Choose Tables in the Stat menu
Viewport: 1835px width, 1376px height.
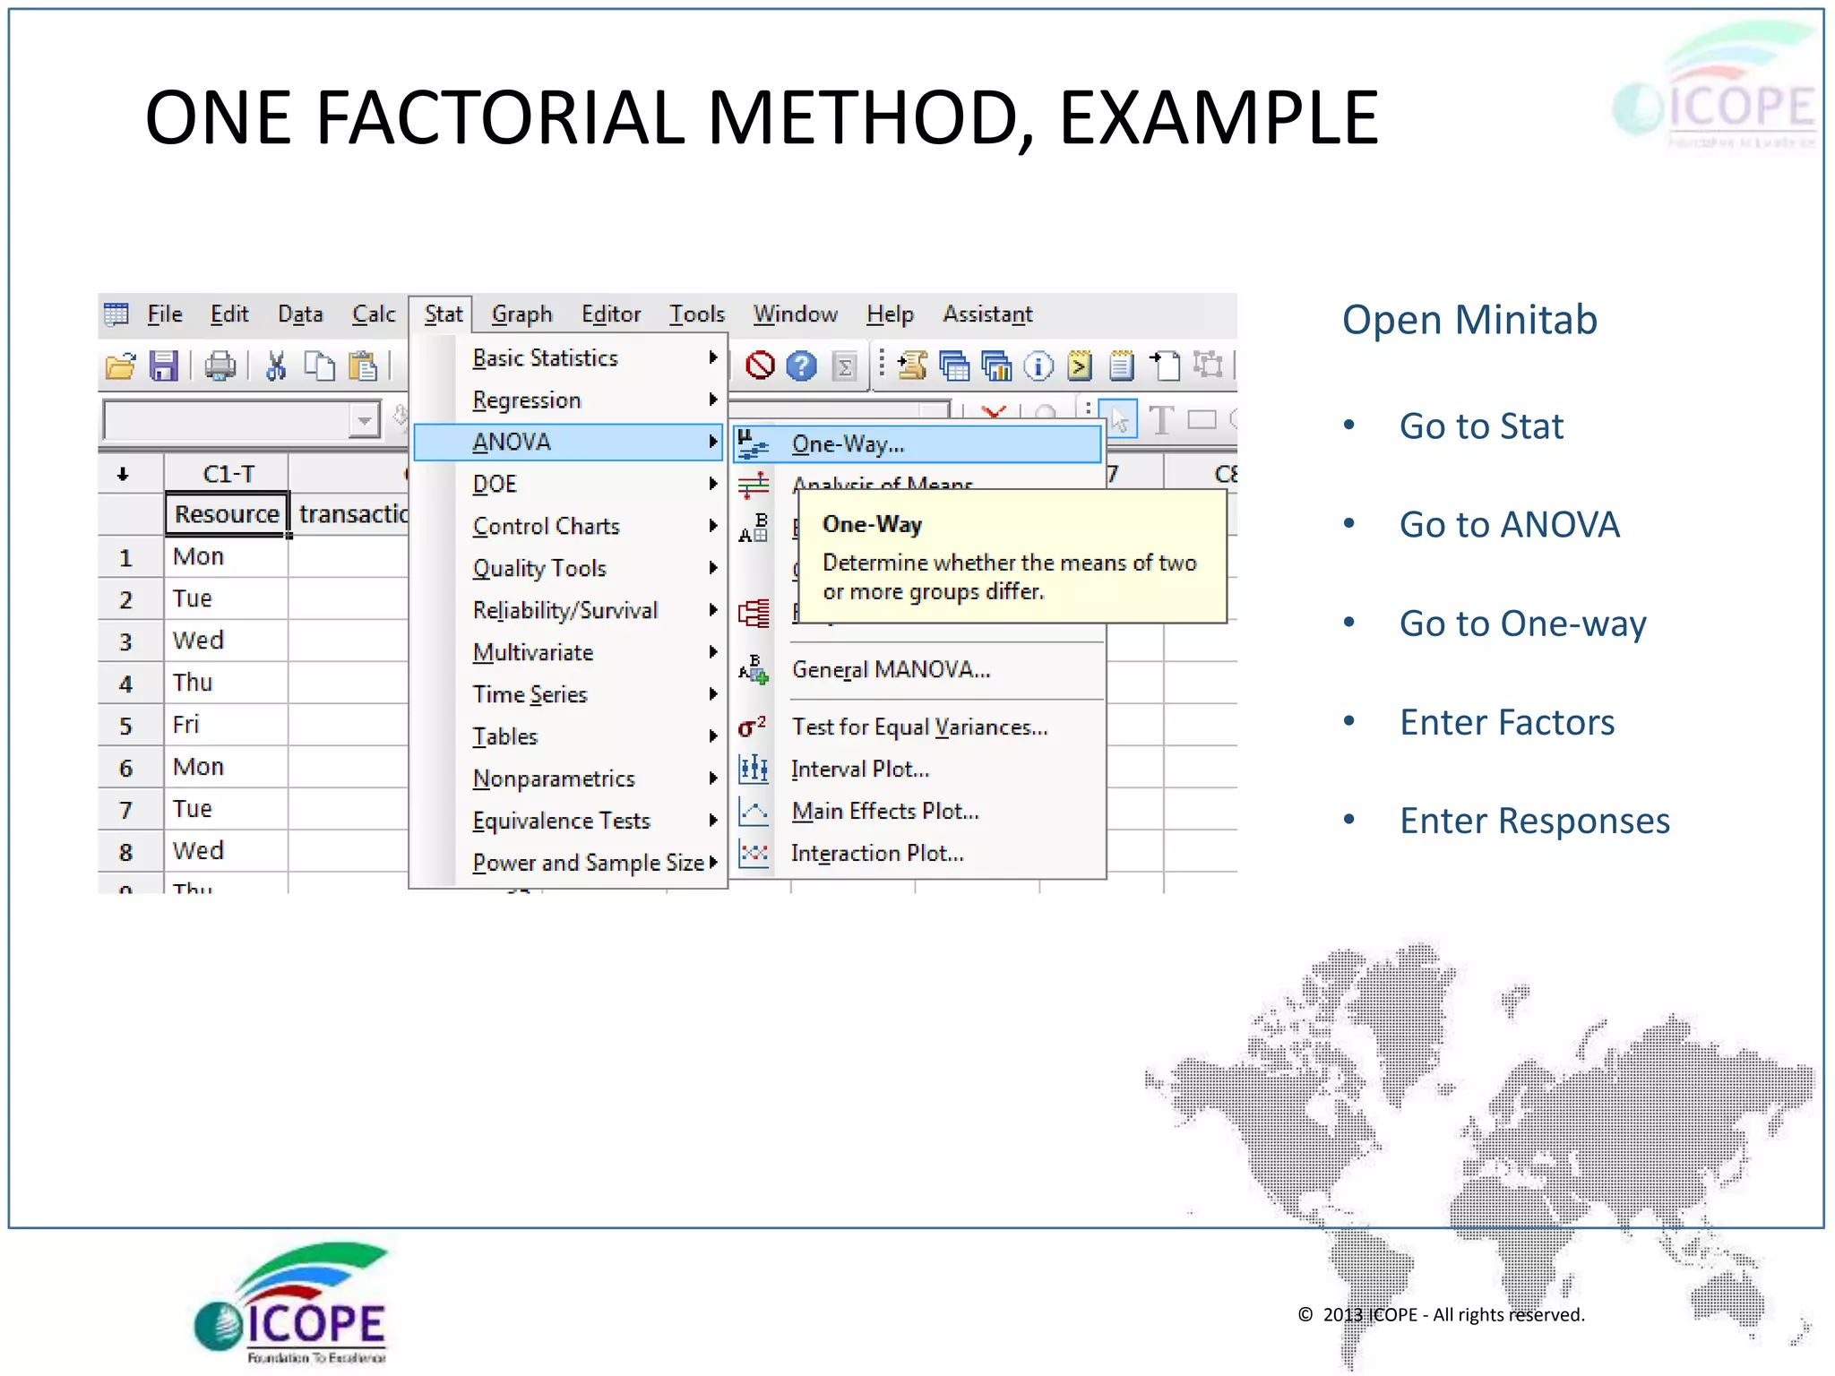tap(568, 736)
